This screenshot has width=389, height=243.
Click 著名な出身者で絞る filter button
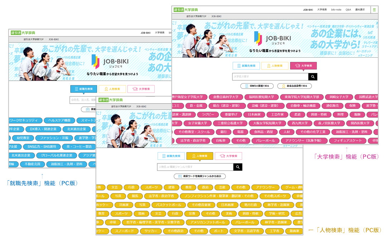[x=294, y=86]
